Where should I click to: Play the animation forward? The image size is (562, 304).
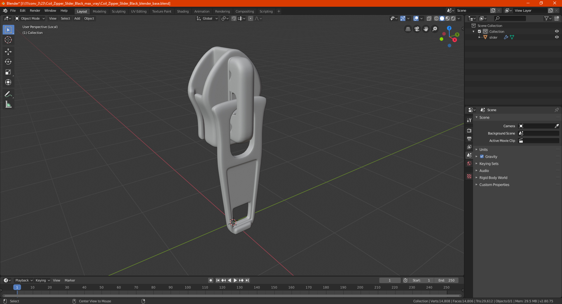tap(235, 280)
